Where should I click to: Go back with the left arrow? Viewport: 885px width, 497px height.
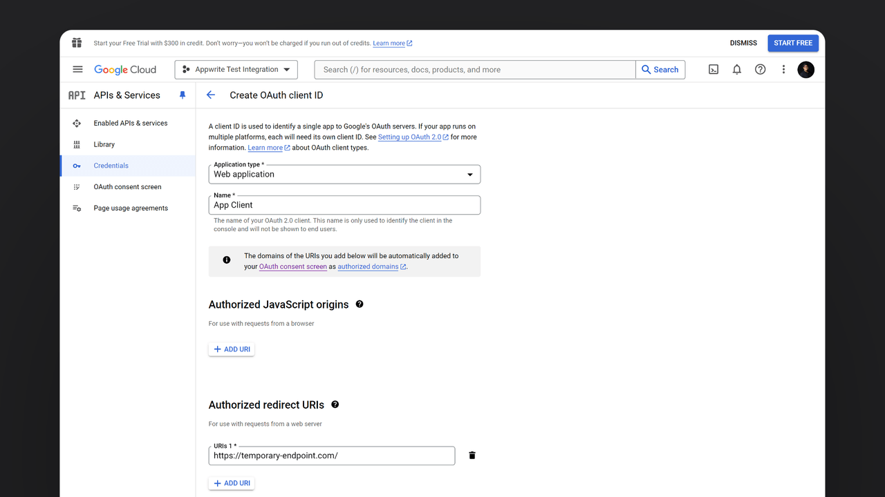click(211, 95)
